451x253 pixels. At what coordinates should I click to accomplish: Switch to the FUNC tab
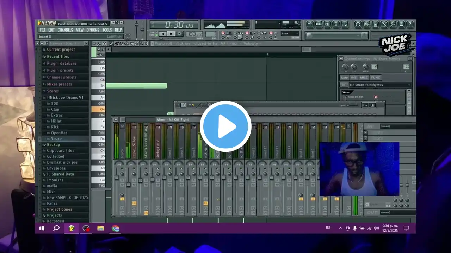(376, 78)
